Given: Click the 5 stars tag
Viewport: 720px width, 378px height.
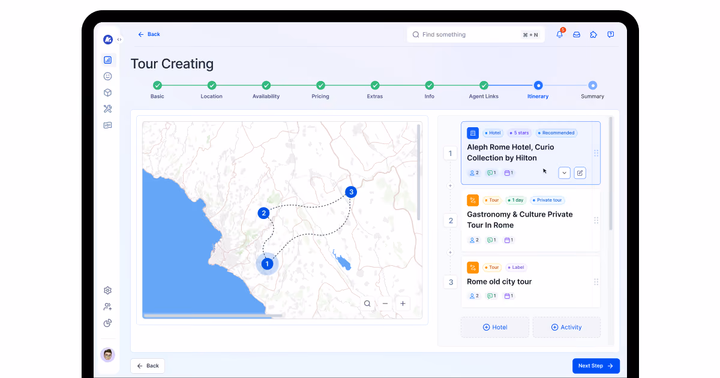Looking at the screenshot, I should tap(520, 133).
